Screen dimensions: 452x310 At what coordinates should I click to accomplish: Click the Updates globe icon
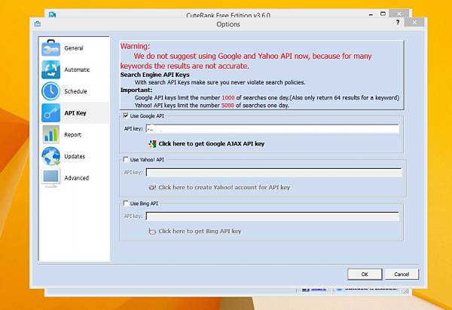pyautogui.click(x=50, y=156)
